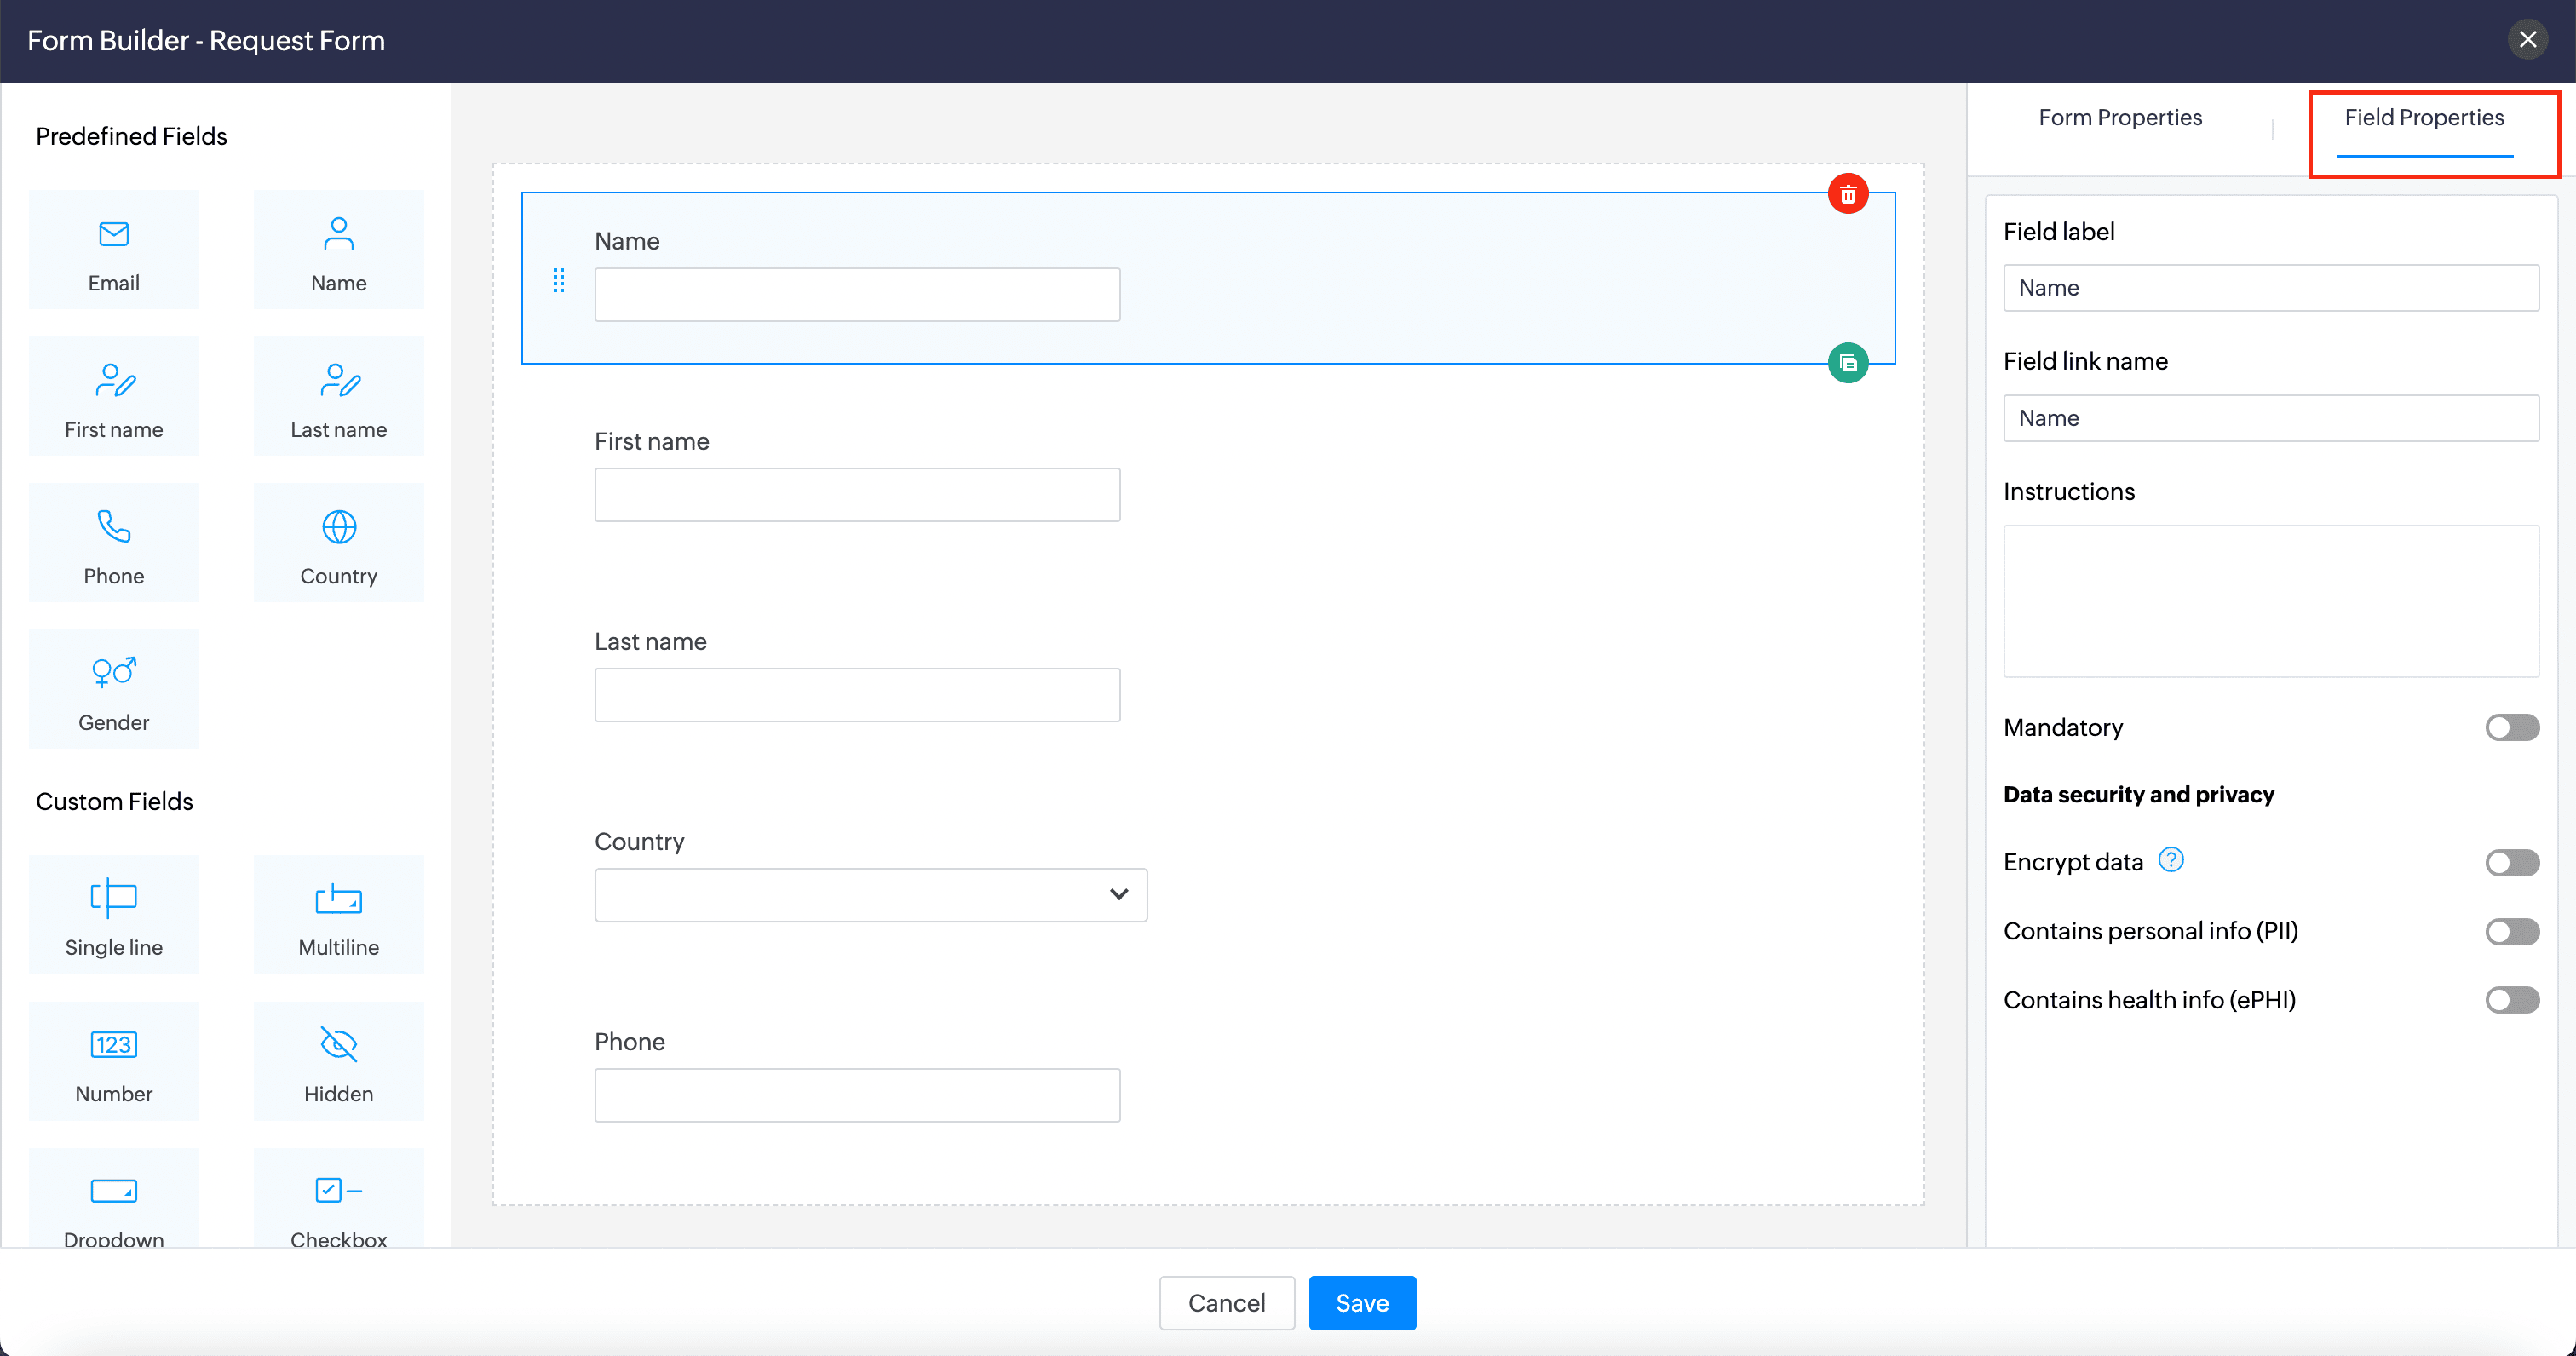
Task: Add the Number custom field
Action: pos(114,1062)
